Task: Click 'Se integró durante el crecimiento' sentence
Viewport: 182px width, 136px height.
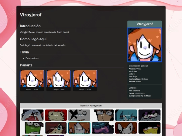Action: pos(43,45)
